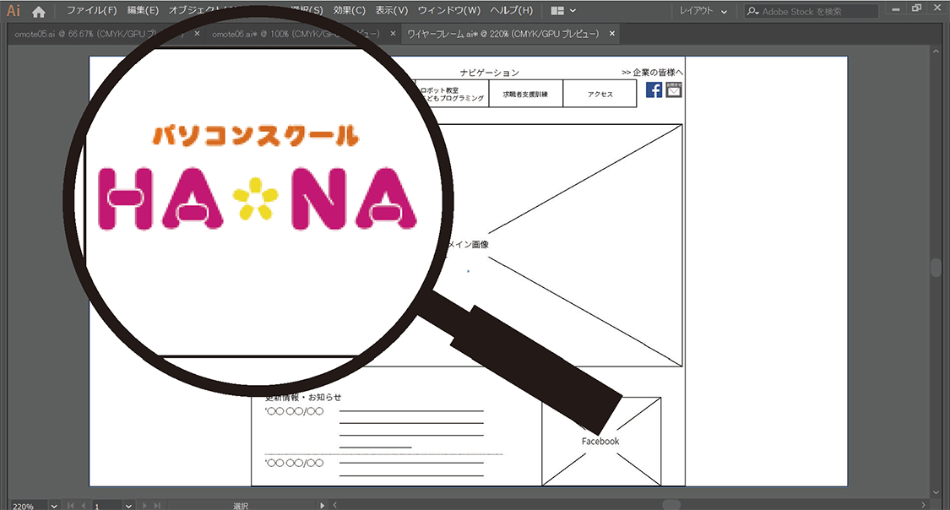Click the Facebook icon in the wireframe header
This screenshot has width=950, height=510.
pos(654,90)
